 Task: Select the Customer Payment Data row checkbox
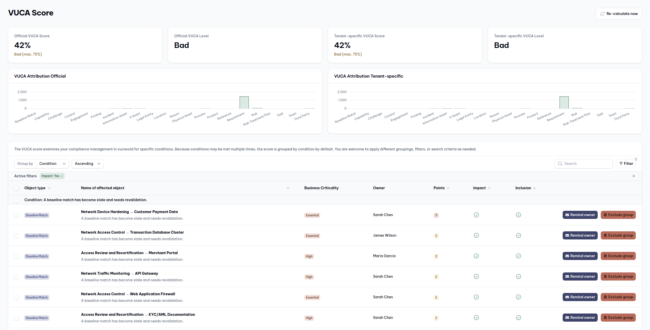[x=16, y=215]
